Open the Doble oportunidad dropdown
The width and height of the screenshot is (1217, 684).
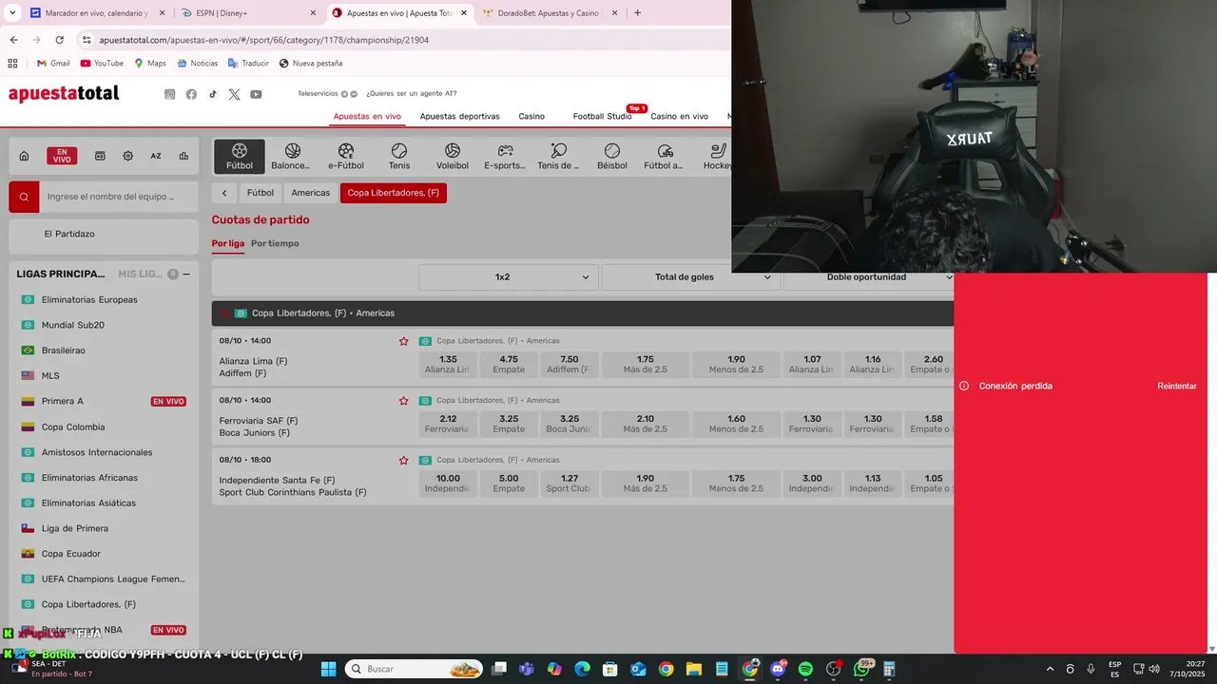click(x=869, y=277)
